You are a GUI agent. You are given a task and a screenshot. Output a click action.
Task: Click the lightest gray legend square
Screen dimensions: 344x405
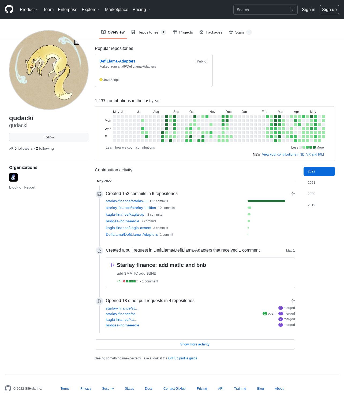(x=300, y=147)
